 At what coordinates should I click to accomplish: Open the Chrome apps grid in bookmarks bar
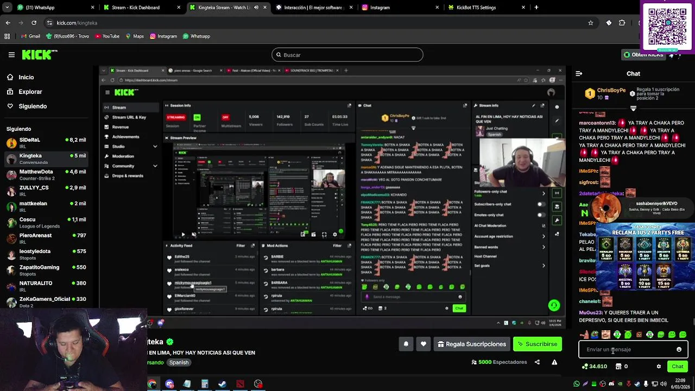[7, 36]
